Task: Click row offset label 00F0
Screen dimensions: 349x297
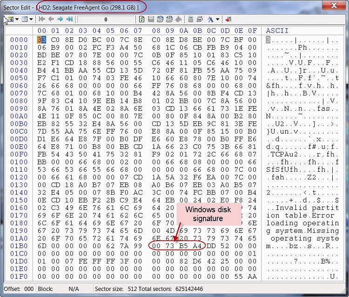Action: [x=19, y=154]
